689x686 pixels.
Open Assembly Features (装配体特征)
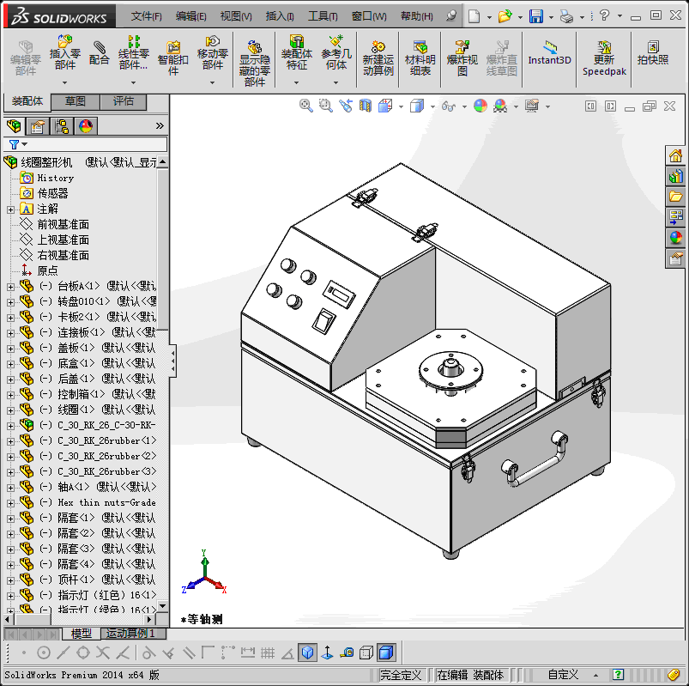297,53
